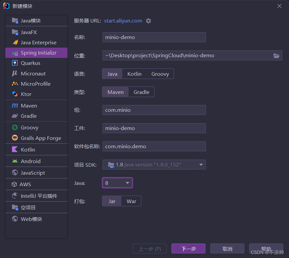Click the Quarkus icon
This screenshot has height=258, width=289.
click(x=15, y=63)
